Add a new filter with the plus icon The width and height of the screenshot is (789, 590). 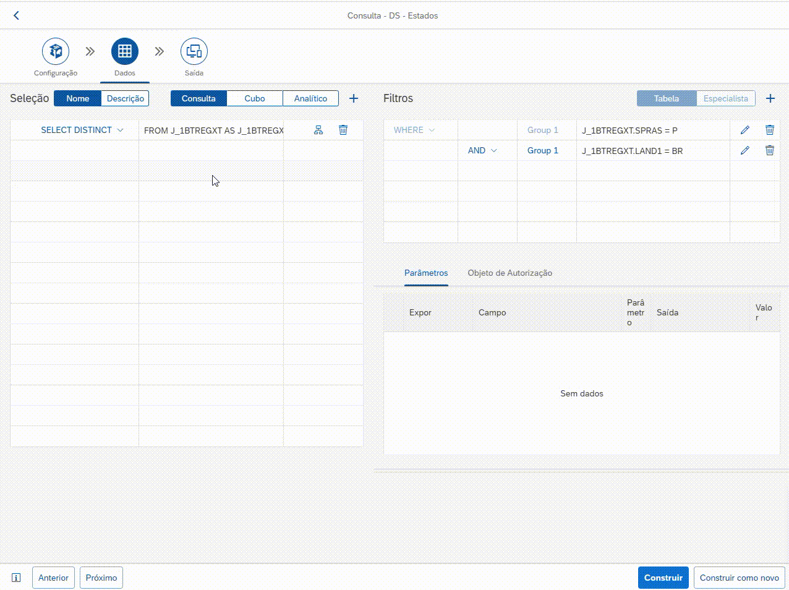(770, 98)
